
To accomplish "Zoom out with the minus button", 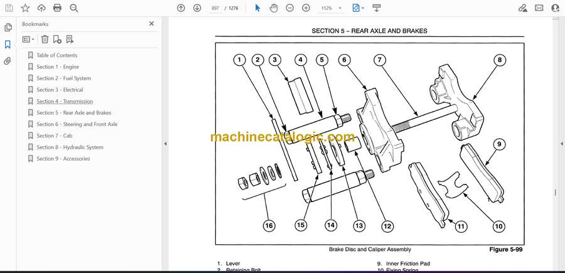I will coord(289,8).
